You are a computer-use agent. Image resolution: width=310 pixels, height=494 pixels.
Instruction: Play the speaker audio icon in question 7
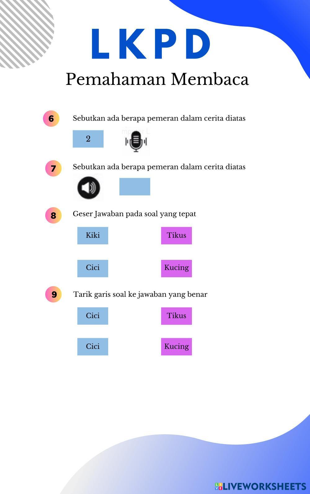click(89, 187)
